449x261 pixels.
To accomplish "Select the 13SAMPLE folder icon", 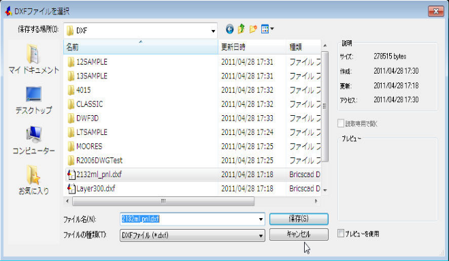I will click(71, 76).
